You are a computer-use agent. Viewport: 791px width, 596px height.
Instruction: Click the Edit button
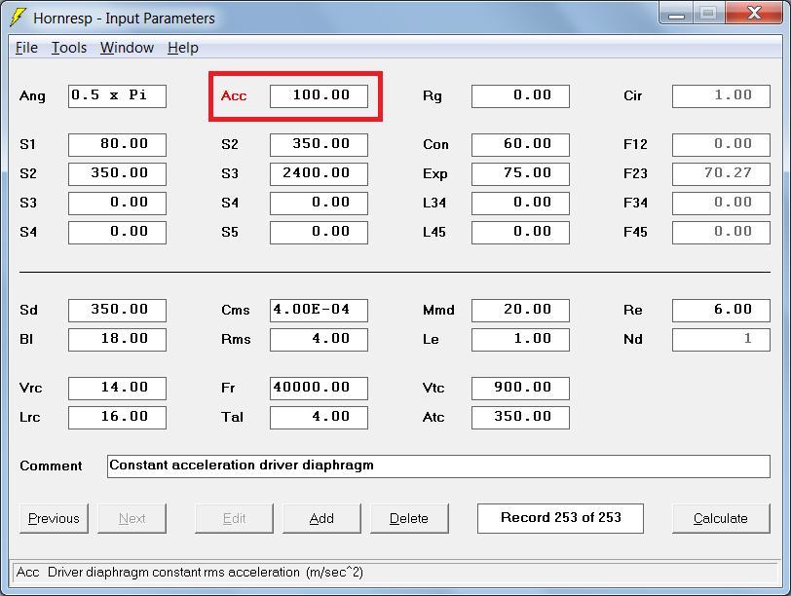click(x=234, y=518)
